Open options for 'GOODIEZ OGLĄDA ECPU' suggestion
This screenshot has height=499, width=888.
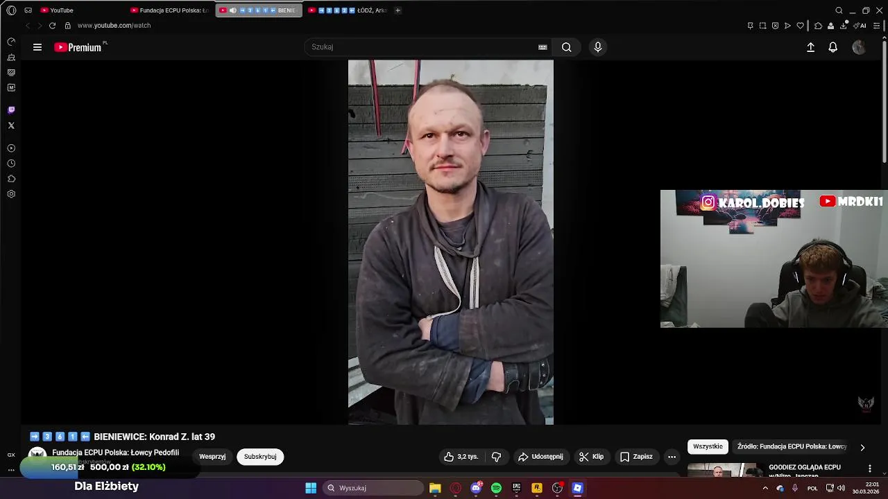click(x=869, y=469)
